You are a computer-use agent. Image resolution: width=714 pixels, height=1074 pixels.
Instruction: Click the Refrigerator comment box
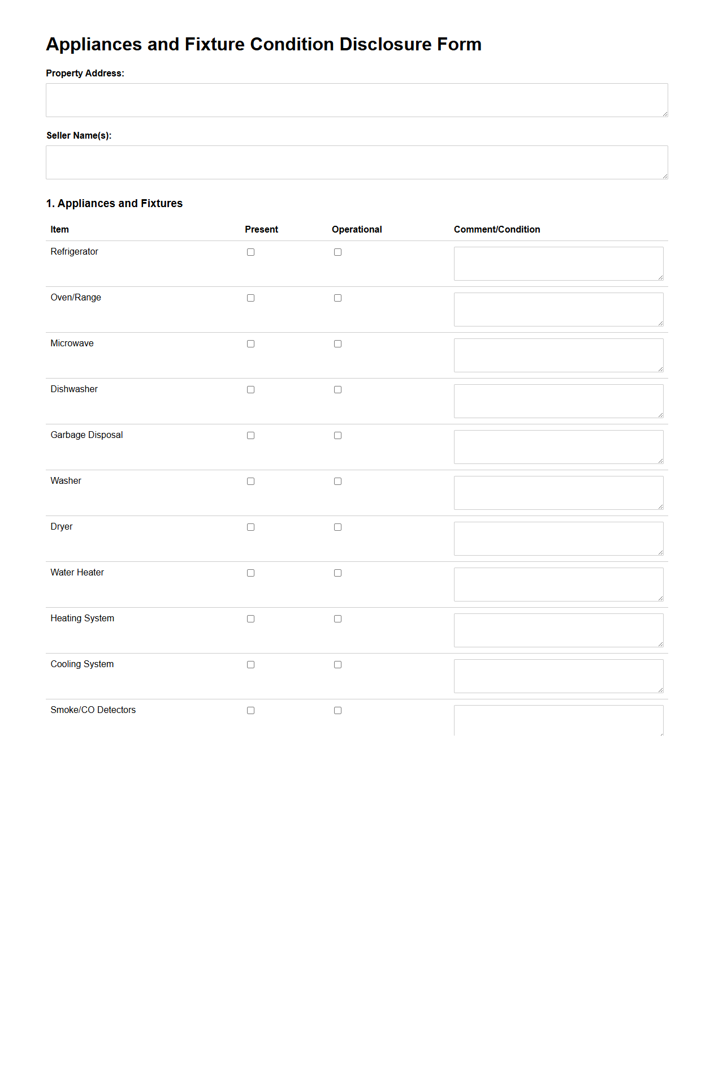[x=558, y=263]
